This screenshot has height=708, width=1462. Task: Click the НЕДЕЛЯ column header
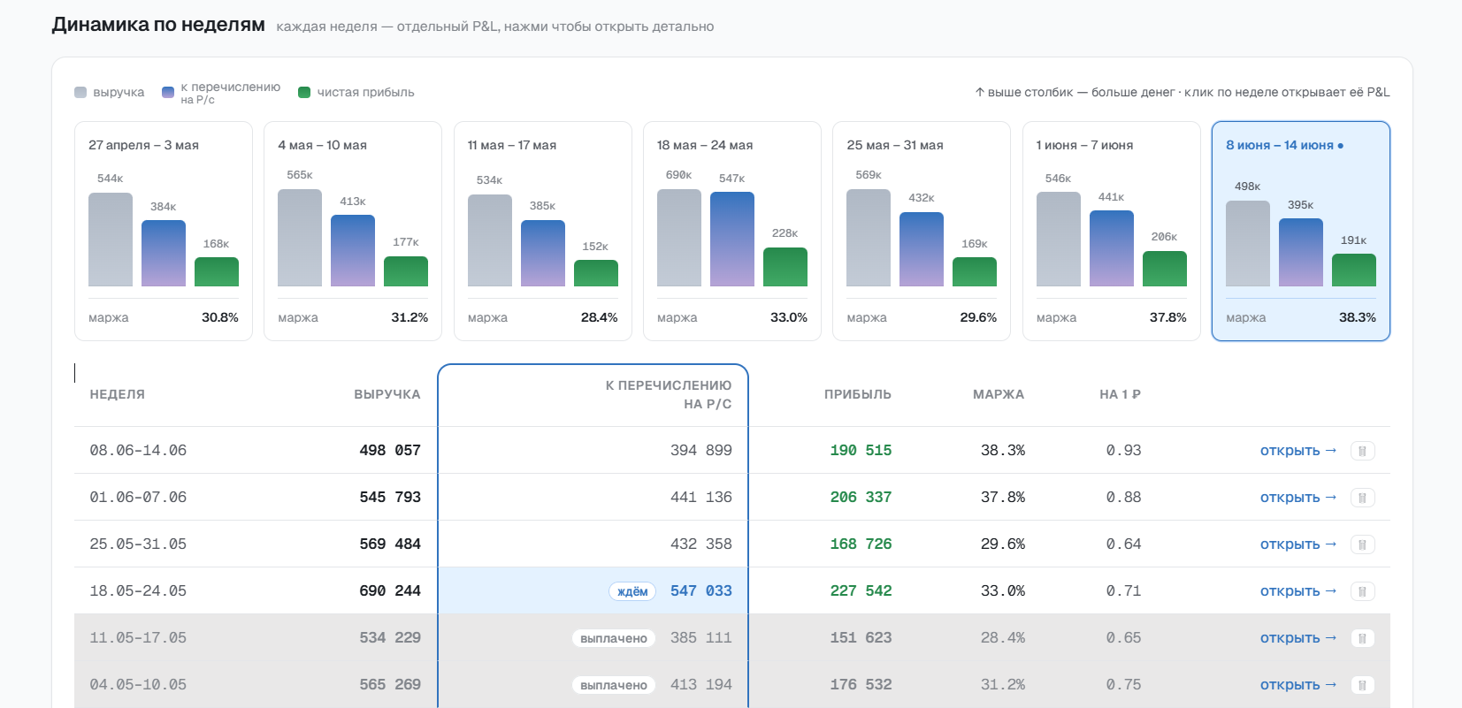(118, 394)
